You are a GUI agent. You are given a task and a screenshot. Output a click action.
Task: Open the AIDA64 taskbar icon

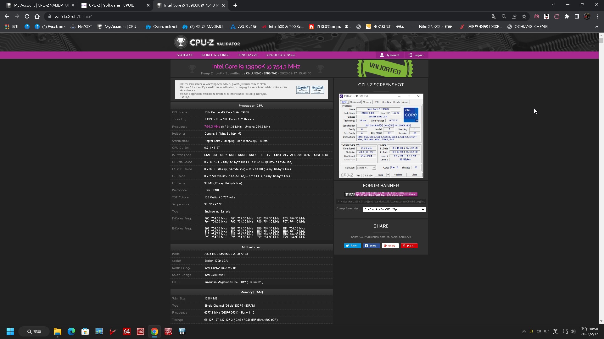127,331
